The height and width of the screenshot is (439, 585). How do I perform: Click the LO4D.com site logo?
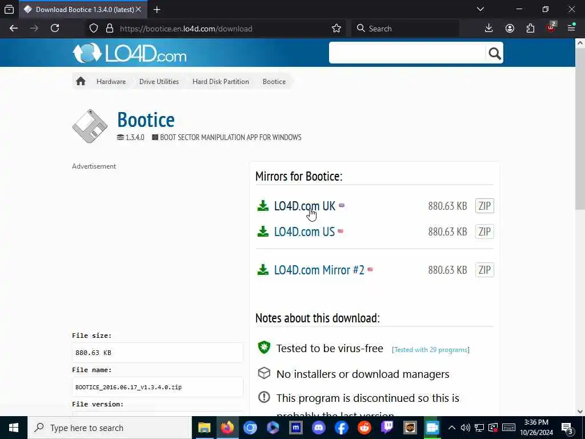[130, 53]
